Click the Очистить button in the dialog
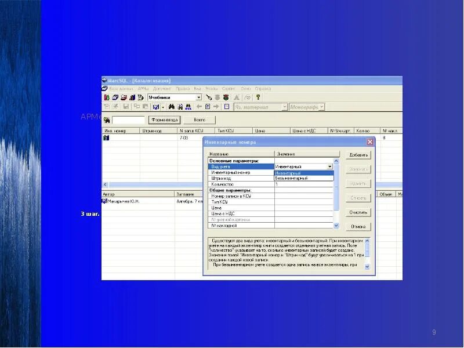This screenshot has width=464, height=348. pyautogui.click(x=358, y=212)
